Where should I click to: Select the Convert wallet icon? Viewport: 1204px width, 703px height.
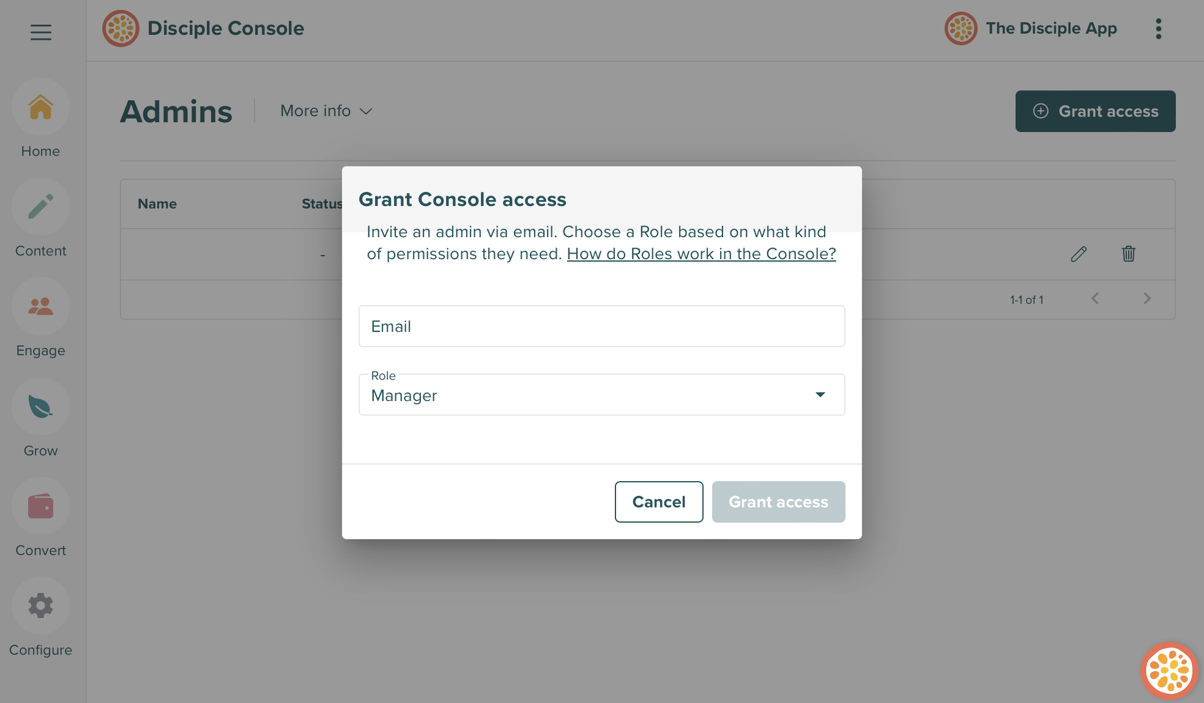[x=40, y=506]
